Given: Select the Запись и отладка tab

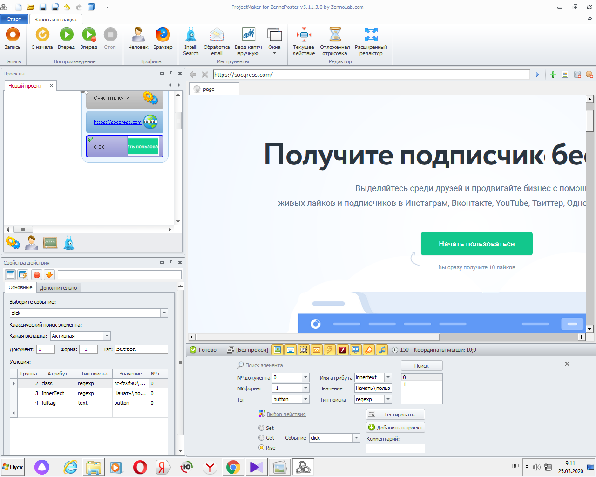Looking at the screenshot, I should [55, 20].
